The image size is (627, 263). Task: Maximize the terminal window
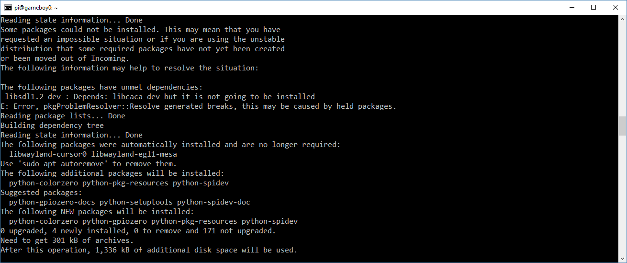click(x=593, y=7)
